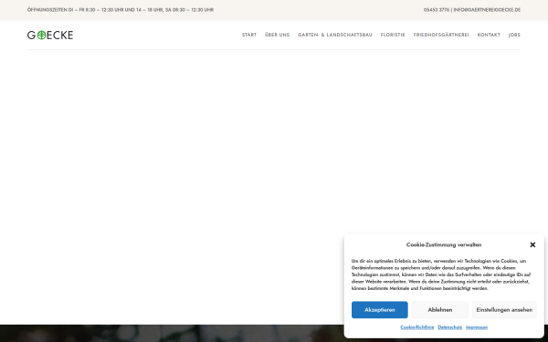Decline cookies with Ablehnen button
The height and width of the screenshot is (342, 548).
pyautogui.click(x=440, y=310)
